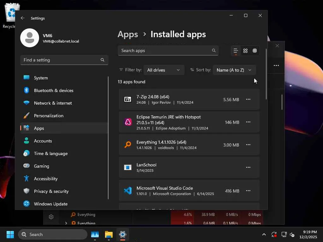Open options menu for LanSchool
Image resolution: width=323 pixels, height=242 pixels.
pos(248,167)
